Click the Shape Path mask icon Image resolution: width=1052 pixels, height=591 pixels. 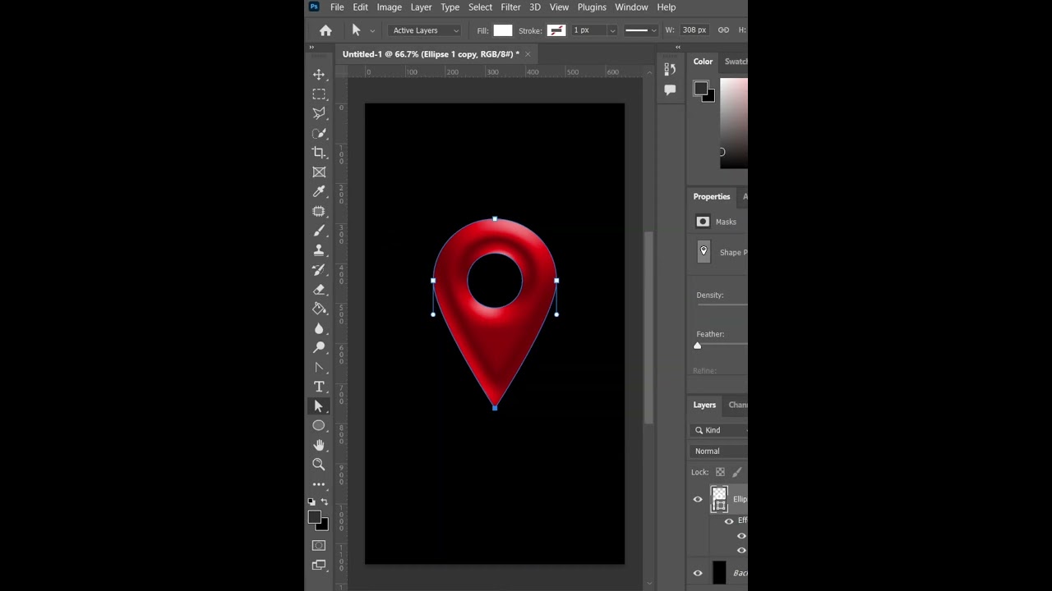coord(704,252)
